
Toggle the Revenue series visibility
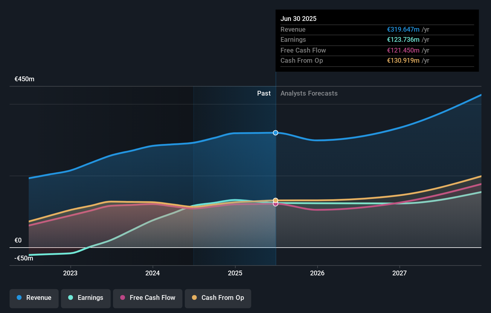click(x=34, y=298)
